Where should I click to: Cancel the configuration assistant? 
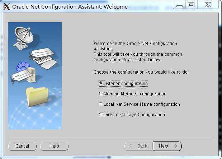coord(22,146)
